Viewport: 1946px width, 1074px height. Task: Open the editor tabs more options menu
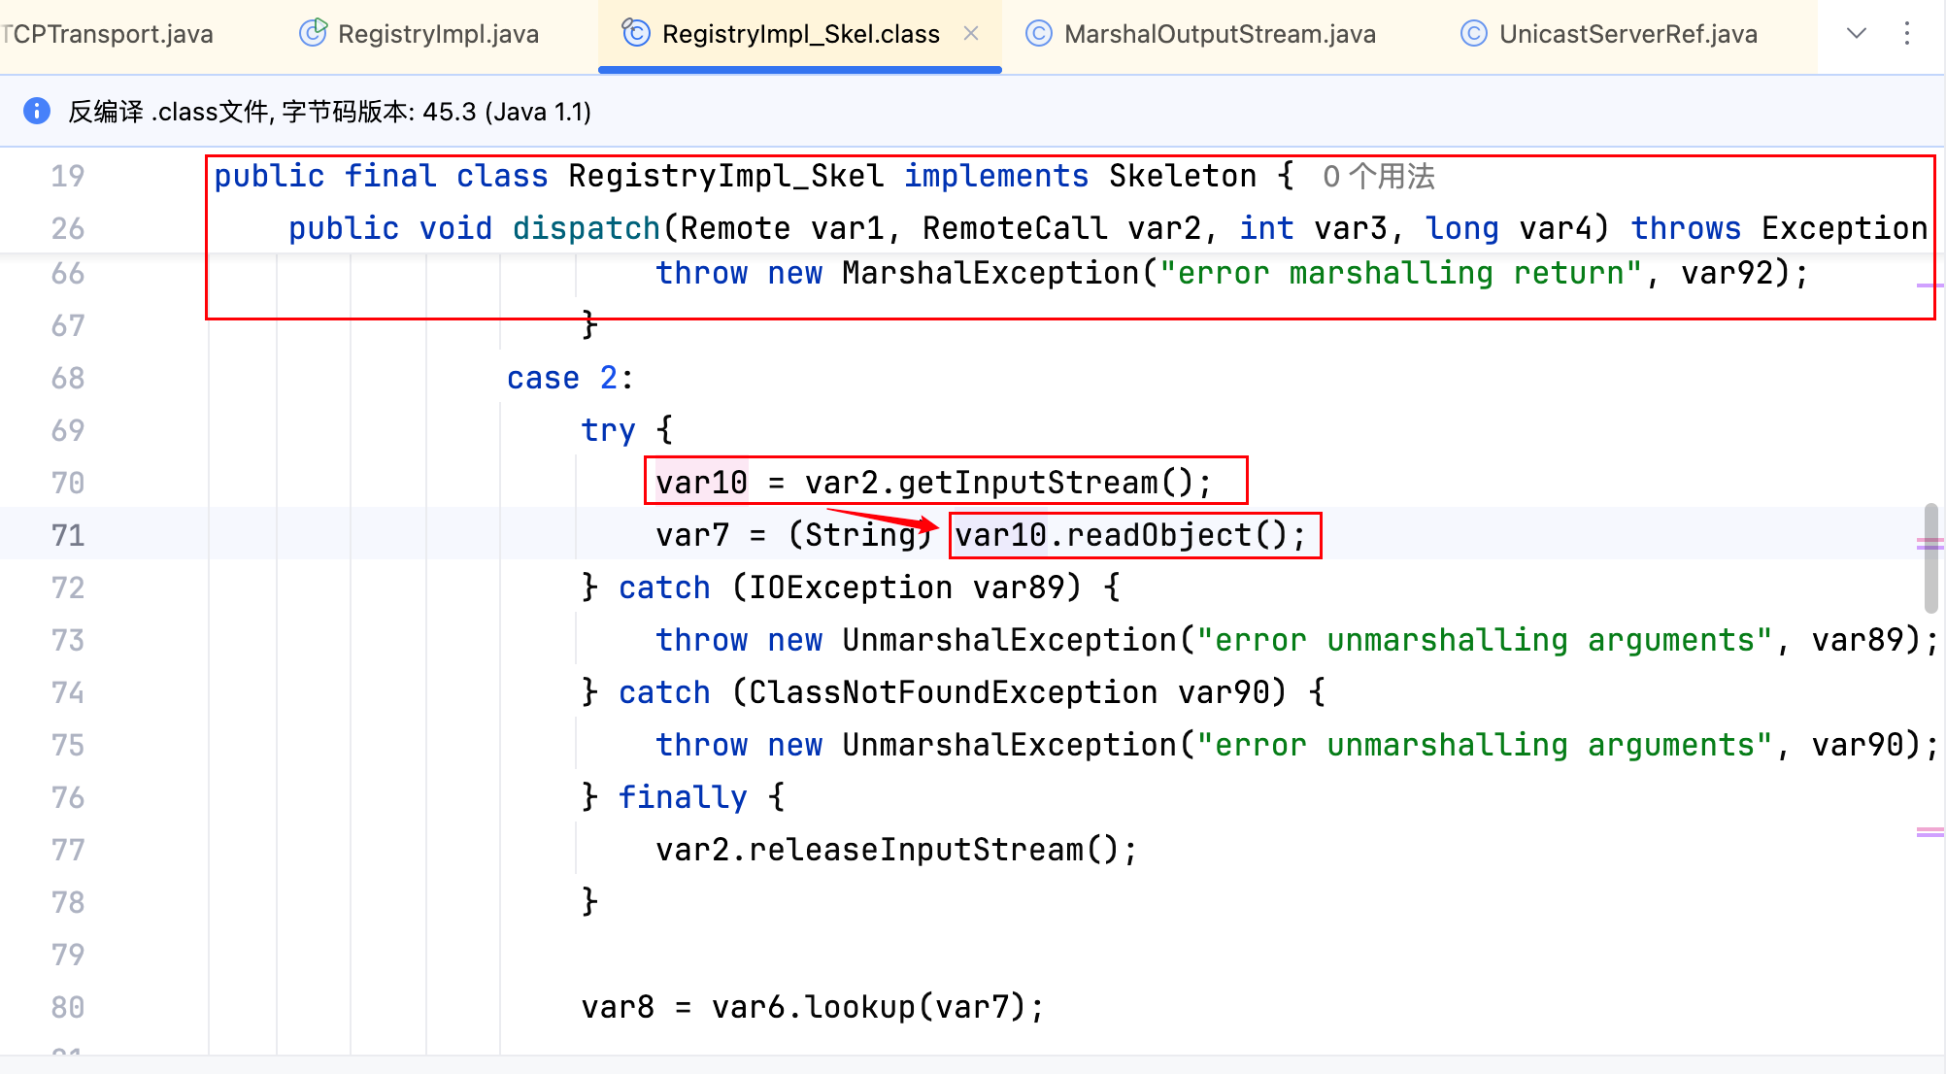tap(1907, 34)
